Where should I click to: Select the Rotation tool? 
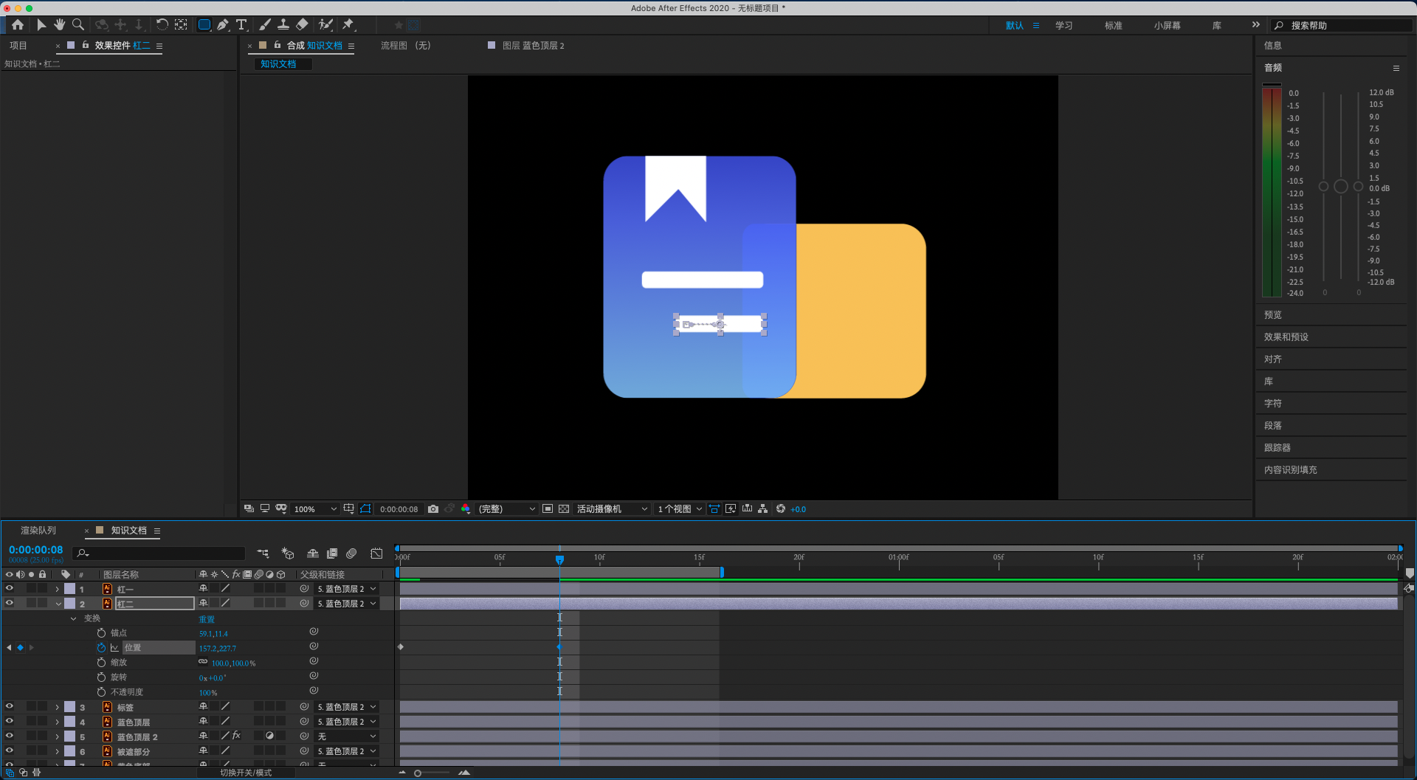[162, 24]
